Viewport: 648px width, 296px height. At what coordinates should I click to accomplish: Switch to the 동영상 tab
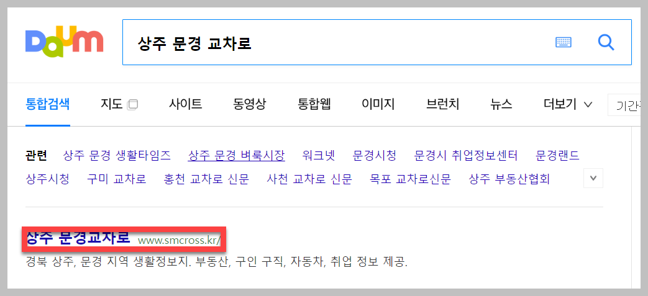pos(250,104)
